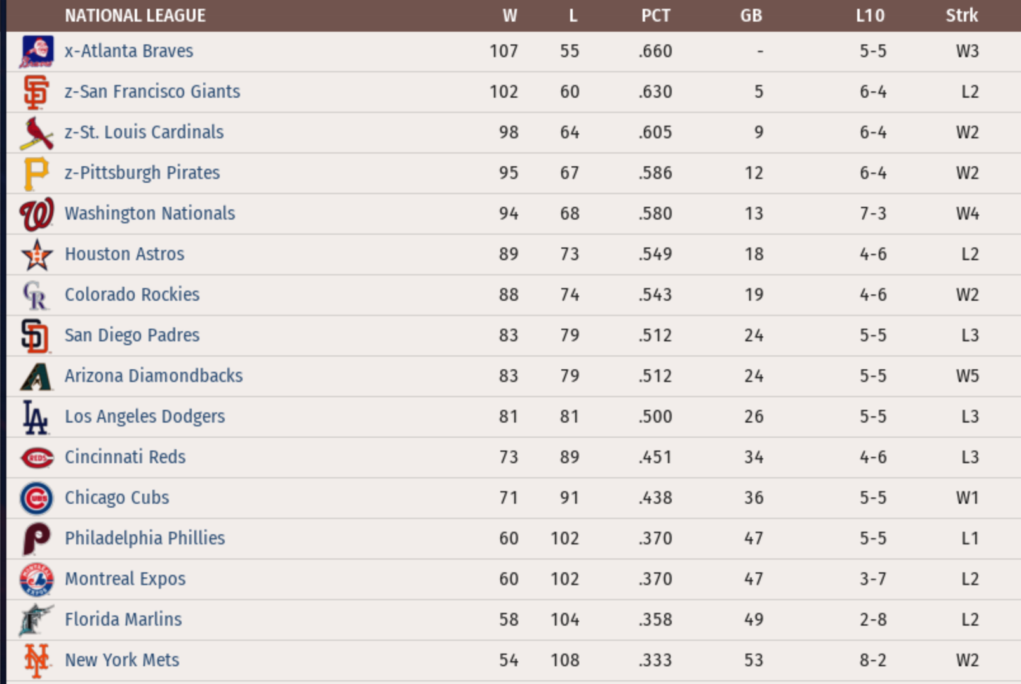This screenshot has height=684, width=1021.
Task: Click the San Francisco Giants logo icon
Action: tap(36, 92)
